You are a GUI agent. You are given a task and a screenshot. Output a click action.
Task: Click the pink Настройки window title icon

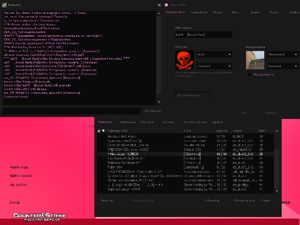166,5
